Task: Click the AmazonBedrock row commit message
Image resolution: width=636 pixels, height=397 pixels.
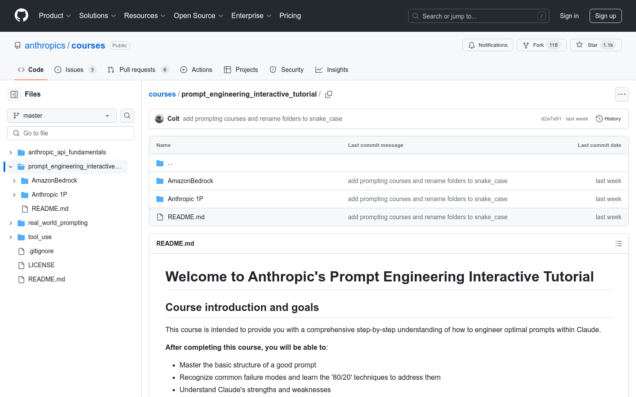Action: [x=428, y=181]
